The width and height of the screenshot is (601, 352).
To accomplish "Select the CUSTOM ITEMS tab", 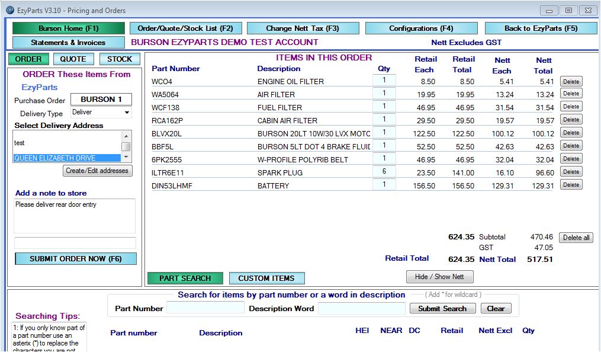I will (267, 279).
